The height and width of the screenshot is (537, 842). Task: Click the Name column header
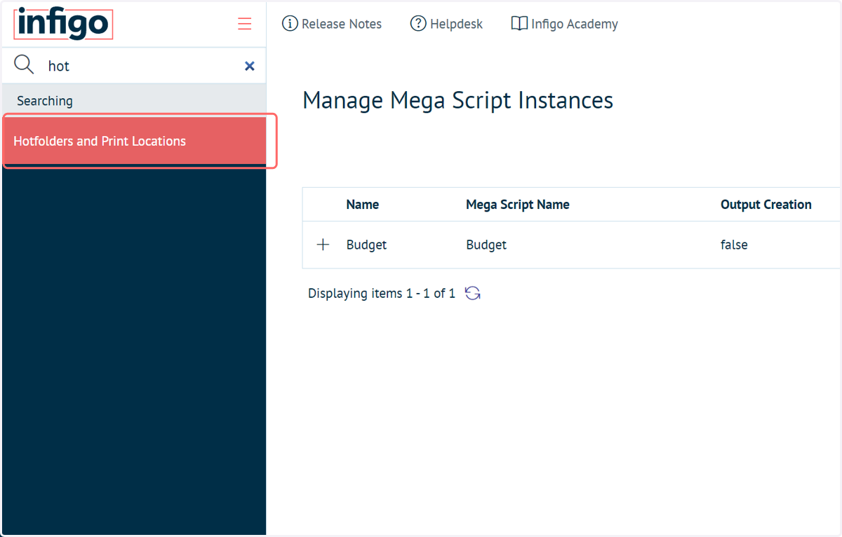pyautogui.click(x=363, y=205)
